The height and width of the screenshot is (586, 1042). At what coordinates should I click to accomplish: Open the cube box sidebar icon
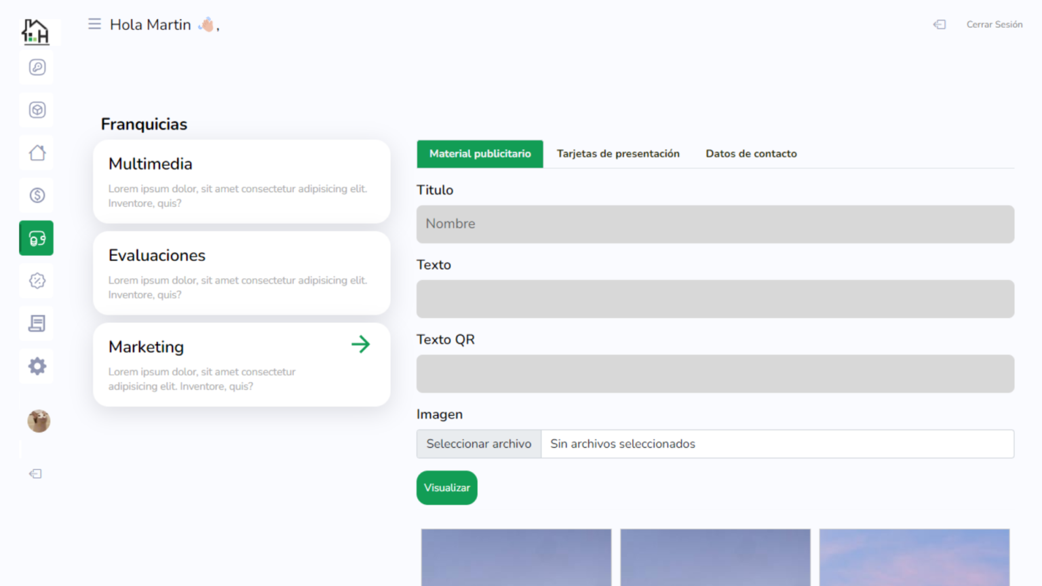(x=37, y=110)
